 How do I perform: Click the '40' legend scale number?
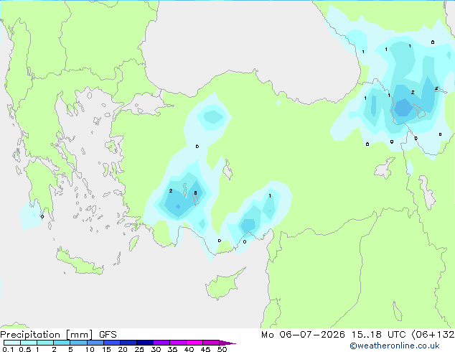[189, 349]
